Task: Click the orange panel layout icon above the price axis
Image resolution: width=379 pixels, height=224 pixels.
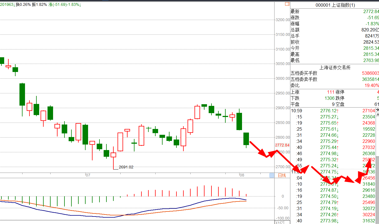Action: tap(287, 4)
